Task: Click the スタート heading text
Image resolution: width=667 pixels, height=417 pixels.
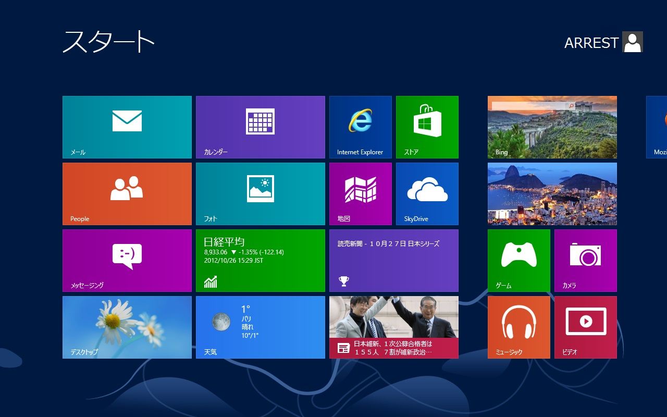Action: [108, 42]
